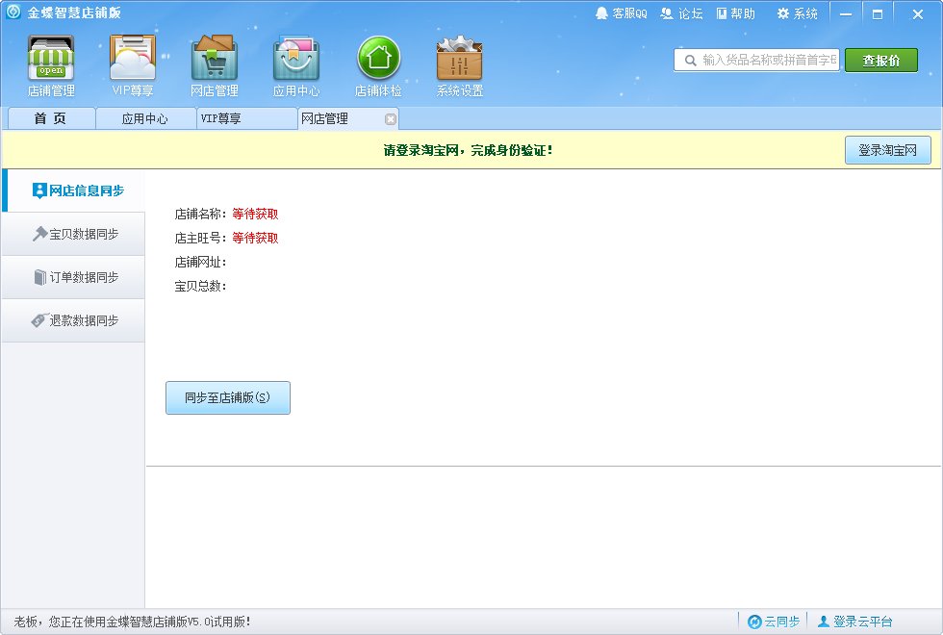This screenshot has height=635, width=943.
Task: Open 登录云平台 in the status bar
Action: [x=858, y=622]
